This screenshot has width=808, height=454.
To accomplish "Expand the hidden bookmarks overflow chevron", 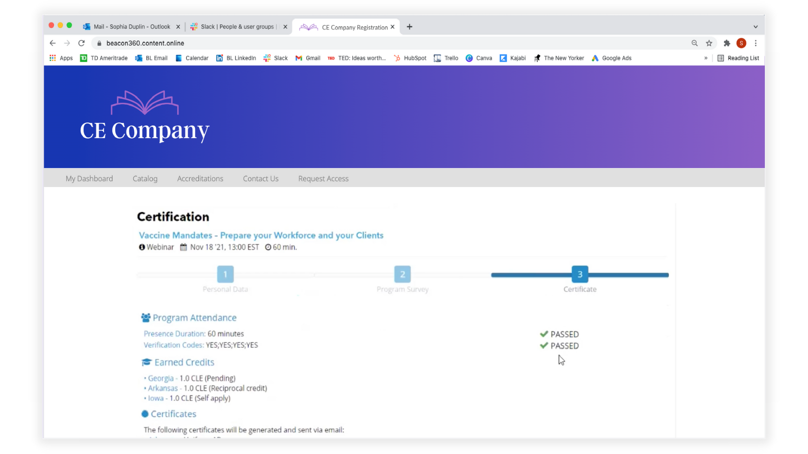I will pos(706,58).
